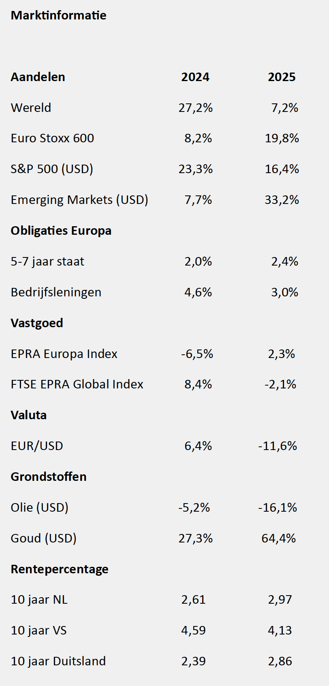Click Emerging Markets 2025 value 33,2%

pos(282,200)
